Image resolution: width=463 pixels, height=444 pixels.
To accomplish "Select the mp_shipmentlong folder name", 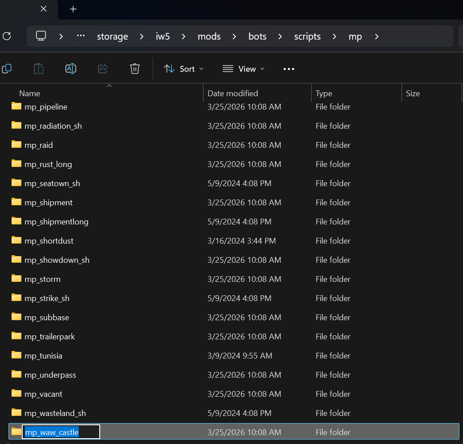I will [57, 222].
